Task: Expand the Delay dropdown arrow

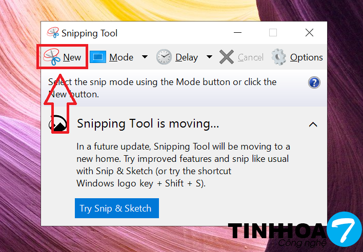Action: (x=209, y=57)
